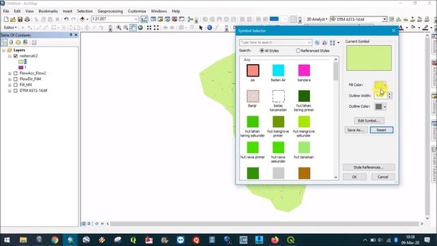
Task: Click List By Source icon
Action: (x=11, y=42)
